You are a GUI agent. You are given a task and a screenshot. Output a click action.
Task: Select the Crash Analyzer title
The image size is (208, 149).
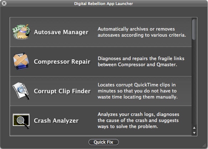tap(56, 121)
